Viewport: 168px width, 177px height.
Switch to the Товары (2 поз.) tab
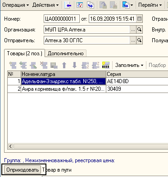[x=25, y=53]
